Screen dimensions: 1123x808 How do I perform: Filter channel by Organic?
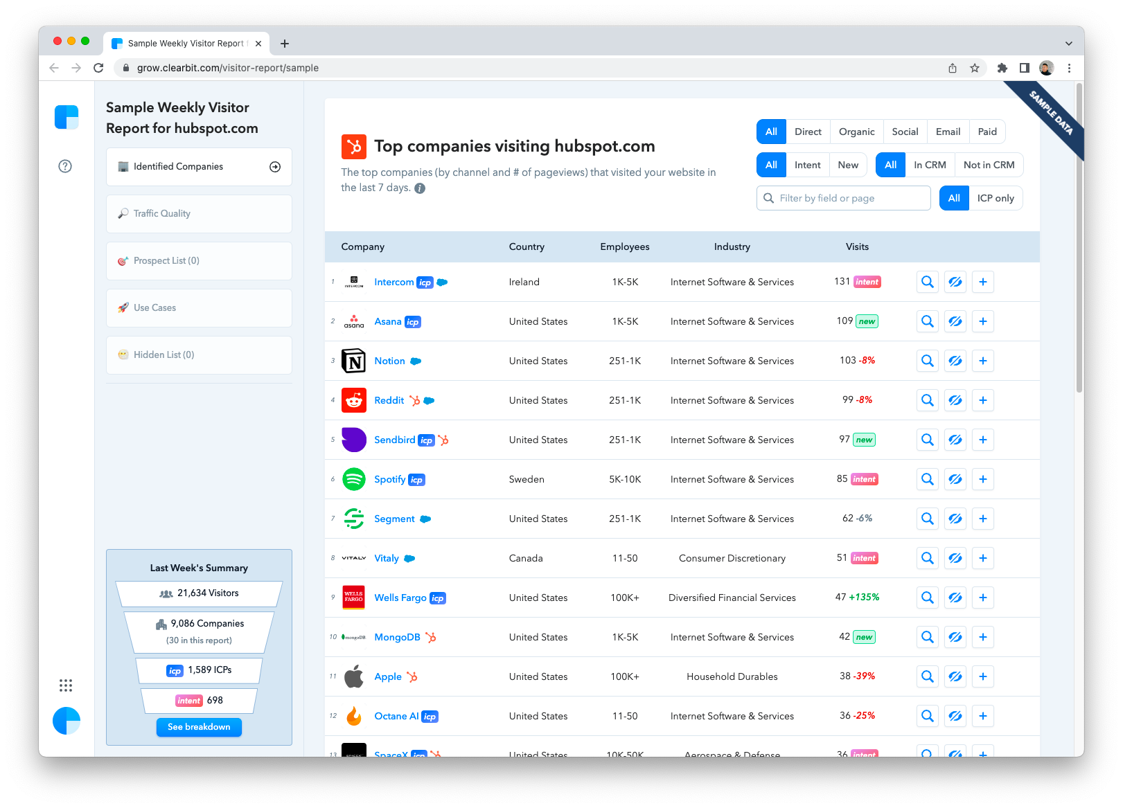pyautogui.click(x=856, y=132)
